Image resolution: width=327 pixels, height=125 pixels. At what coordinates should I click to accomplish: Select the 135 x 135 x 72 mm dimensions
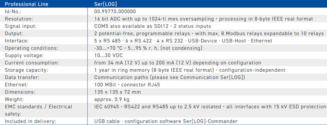118,92
